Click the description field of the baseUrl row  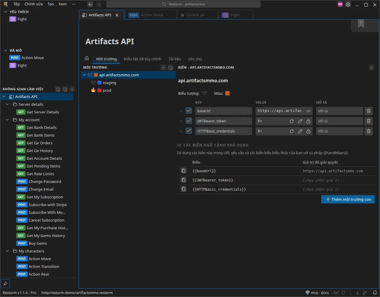pyautogui.click(x=340, y=111)
